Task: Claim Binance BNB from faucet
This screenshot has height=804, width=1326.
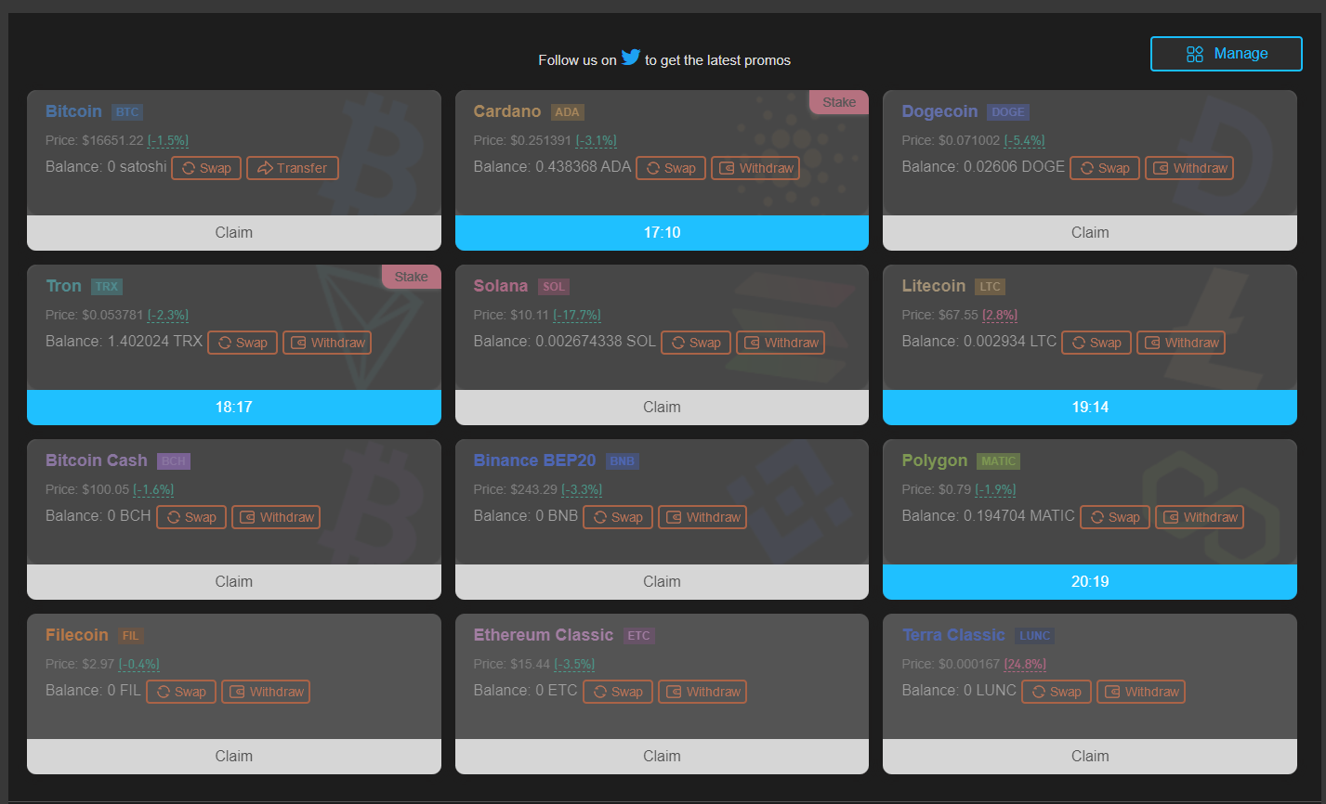Action: click(662, 582)
